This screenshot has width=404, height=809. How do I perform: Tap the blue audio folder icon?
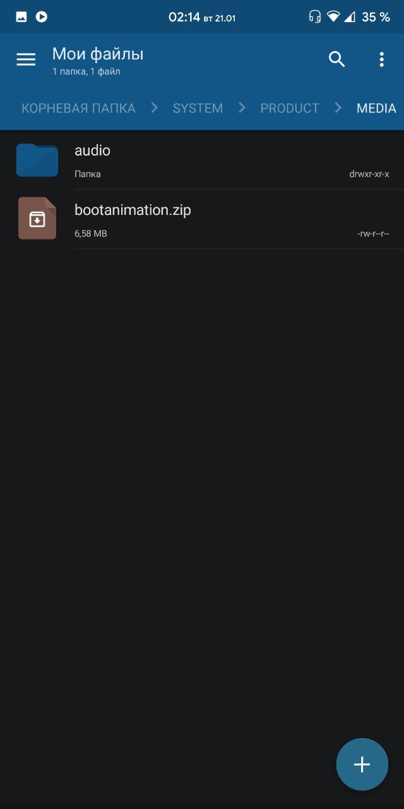point(37,160)
